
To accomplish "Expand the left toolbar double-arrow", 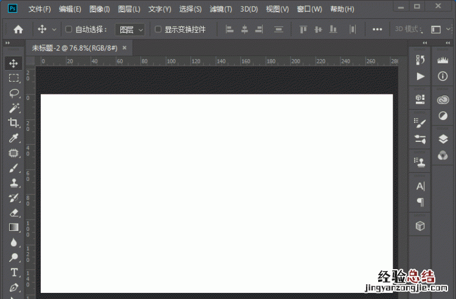I will pyautogui.click(x=7, y=43).
